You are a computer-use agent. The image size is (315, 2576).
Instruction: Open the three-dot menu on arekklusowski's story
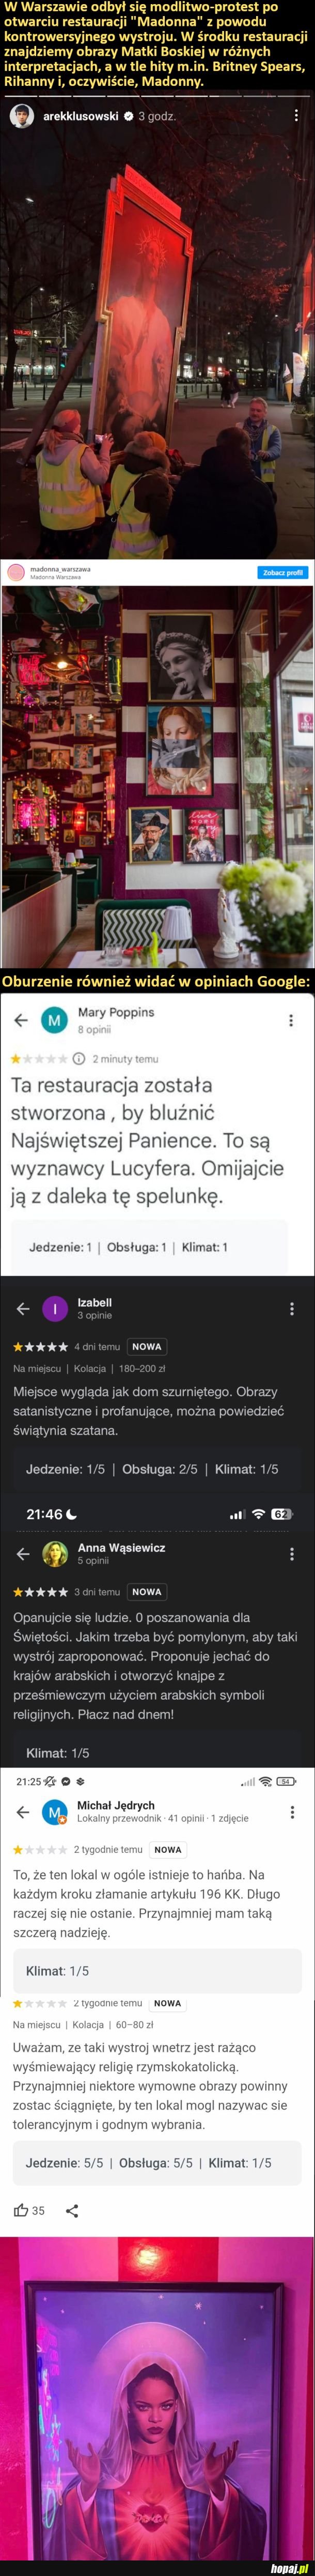(296, 116)
